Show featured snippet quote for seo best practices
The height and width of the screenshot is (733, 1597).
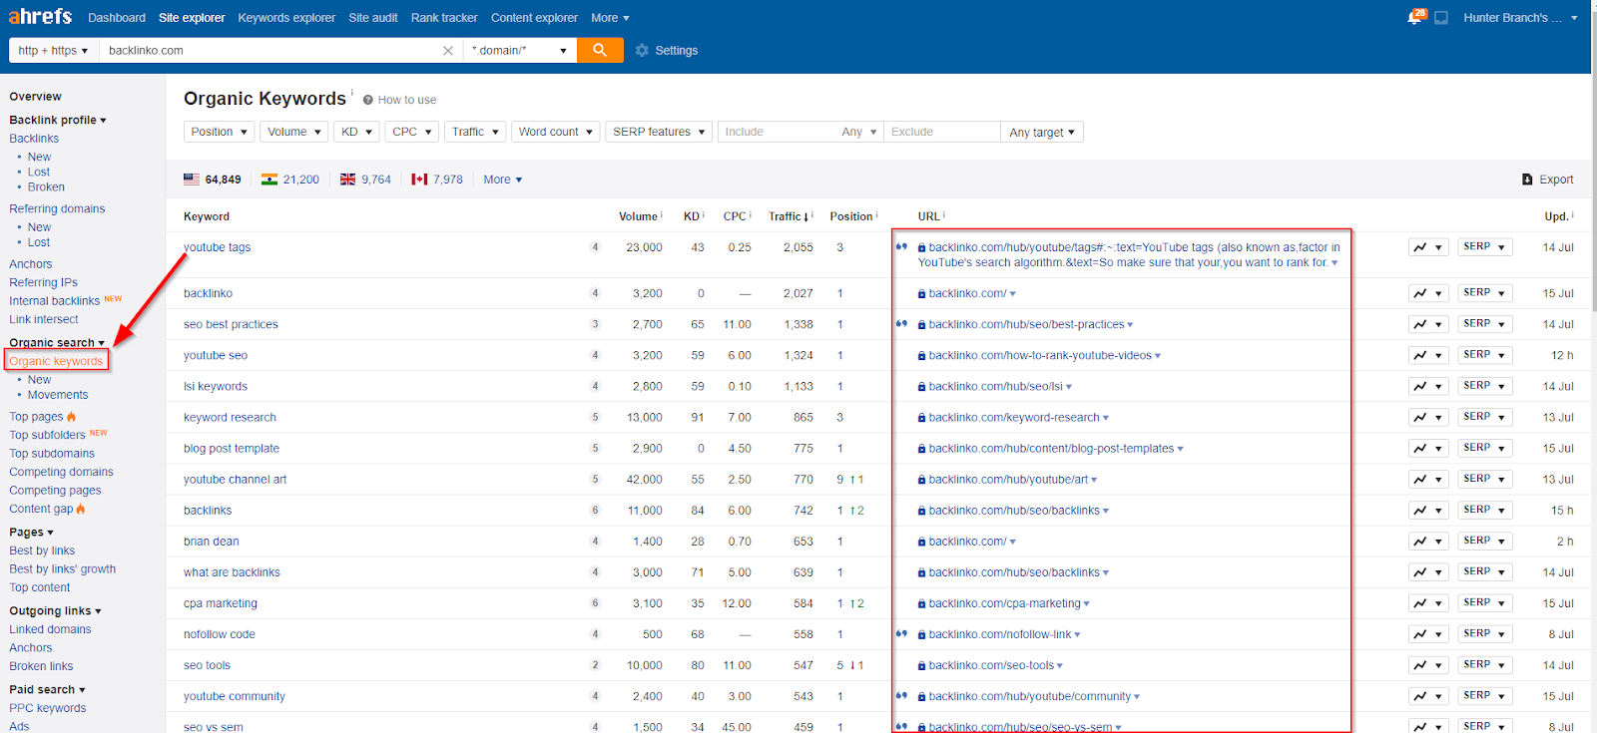901,323
